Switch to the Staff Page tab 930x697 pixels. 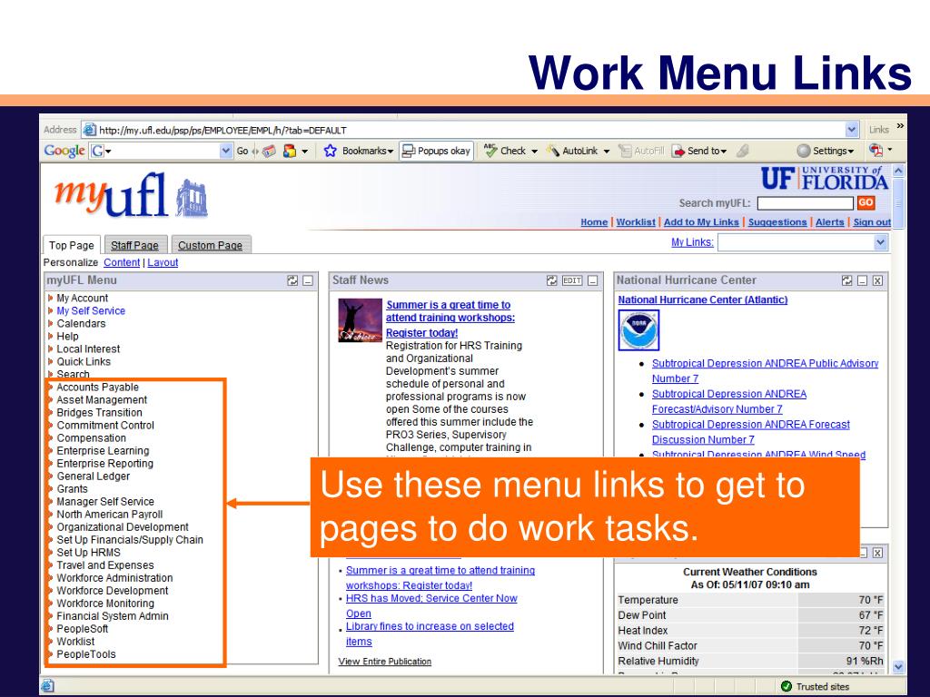tap(134, 245)
